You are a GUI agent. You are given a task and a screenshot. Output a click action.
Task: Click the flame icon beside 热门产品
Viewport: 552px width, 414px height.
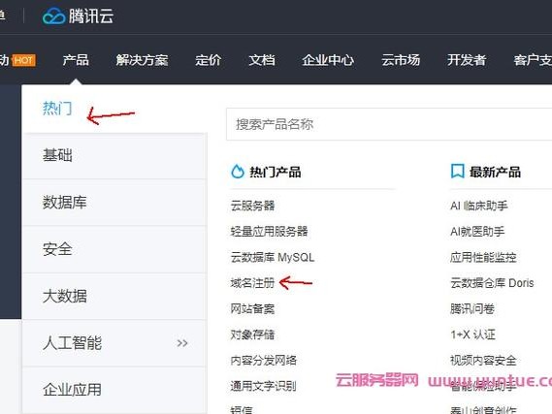pyautogui.click(x=238, y=172)
